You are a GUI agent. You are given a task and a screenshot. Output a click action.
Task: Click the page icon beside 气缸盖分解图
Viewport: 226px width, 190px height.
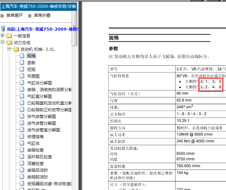click(22, 96)
